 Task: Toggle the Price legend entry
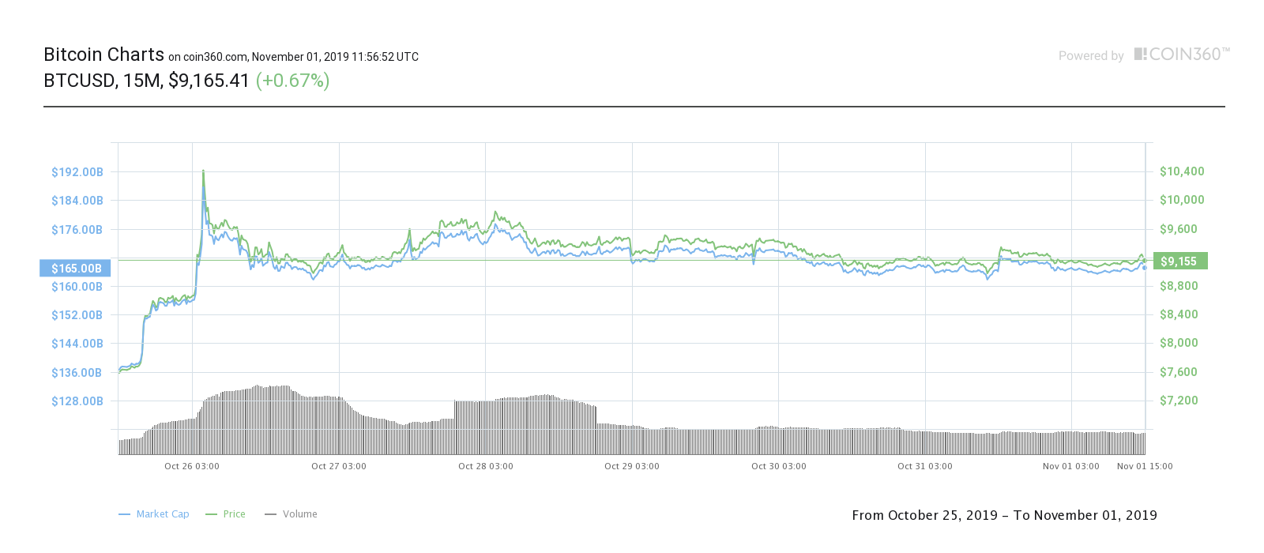225,514
